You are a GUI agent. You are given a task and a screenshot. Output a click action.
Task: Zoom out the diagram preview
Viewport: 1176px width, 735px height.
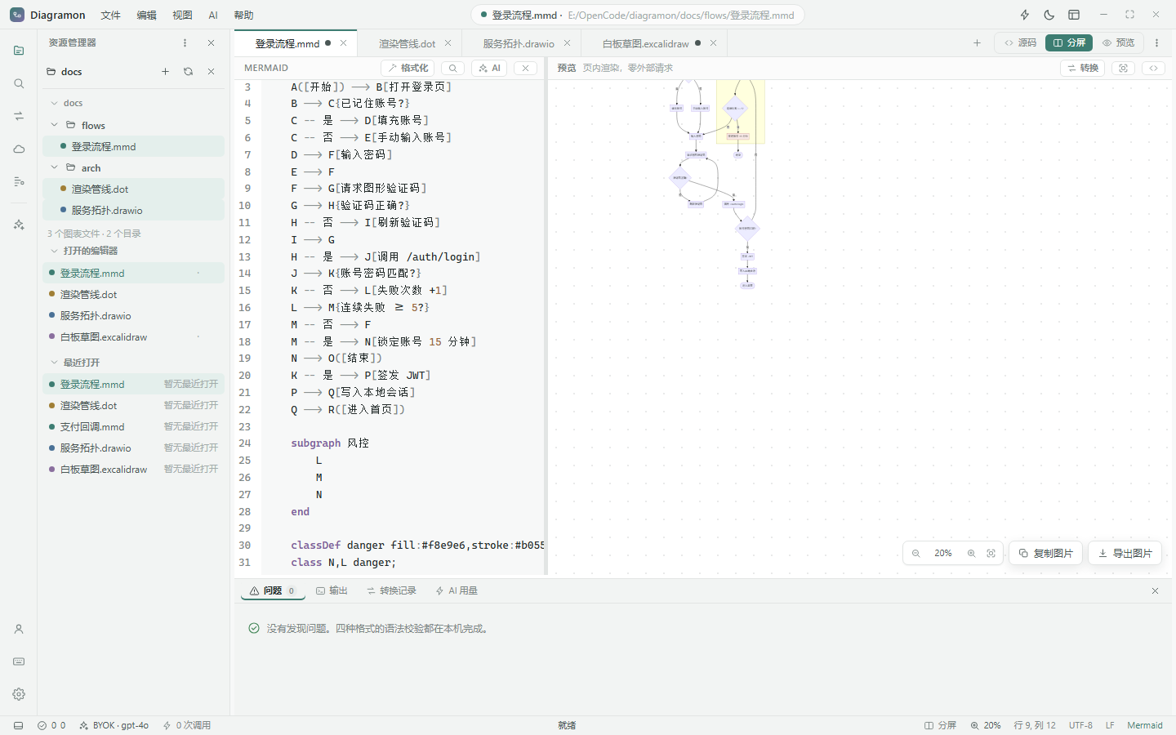coord(916,554)
